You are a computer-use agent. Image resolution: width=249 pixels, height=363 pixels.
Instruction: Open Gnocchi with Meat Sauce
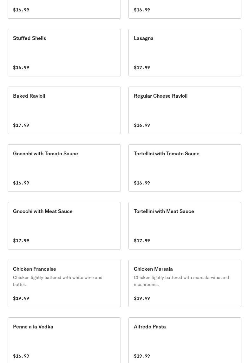click(64, 226)
